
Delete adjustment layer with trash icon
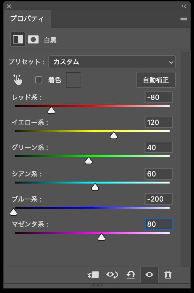pos(168,275)
